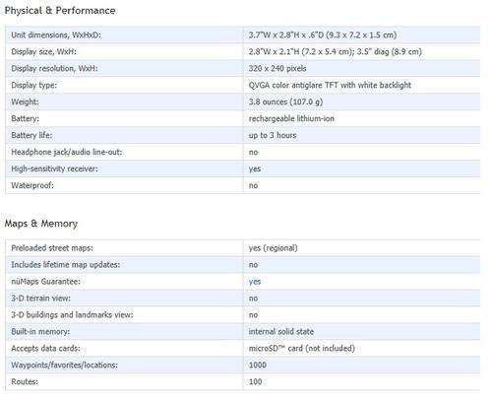Click Includes lifetime map updates label
This screenshot has width=492, height=402.
pyautogui.click(x=66, y=265)
